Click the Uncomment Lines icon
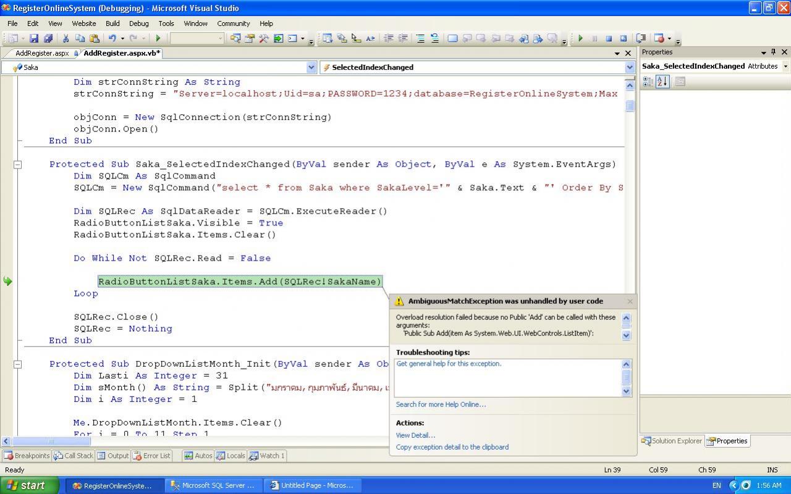791x494 pixels. pyautogui.click(x=434, y=38)
